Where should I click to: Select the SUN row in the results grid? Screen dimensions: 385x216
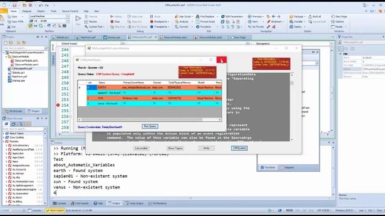(x=150, y=98)
